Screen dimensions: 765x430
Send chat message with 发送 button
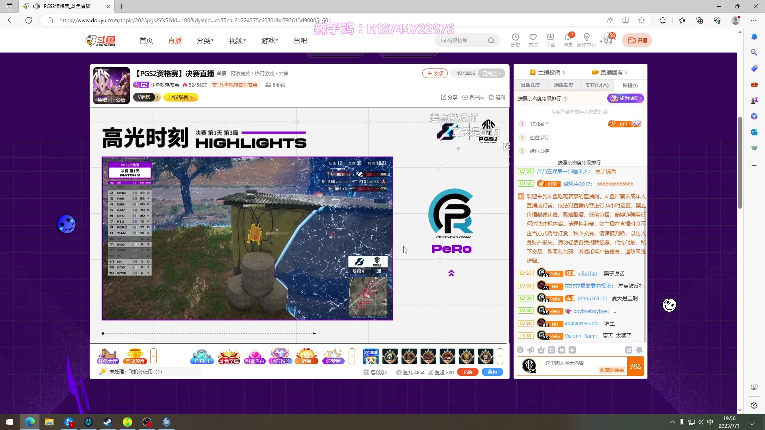[x=636, y=366]
